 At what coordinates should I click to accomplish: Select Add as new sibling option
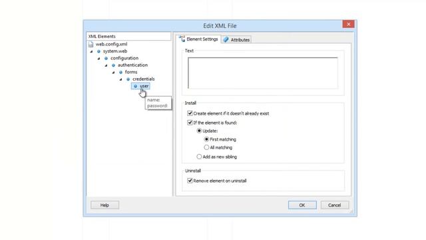click(199, 157)
